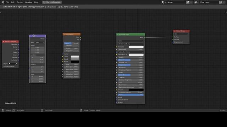Open the Edit menu

(x=13, y=2)
